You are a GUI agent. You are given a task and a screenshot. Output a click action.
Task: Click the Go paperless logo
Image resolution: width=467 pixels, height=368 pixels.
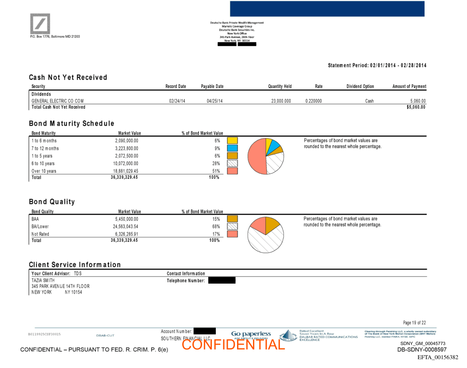251,334
